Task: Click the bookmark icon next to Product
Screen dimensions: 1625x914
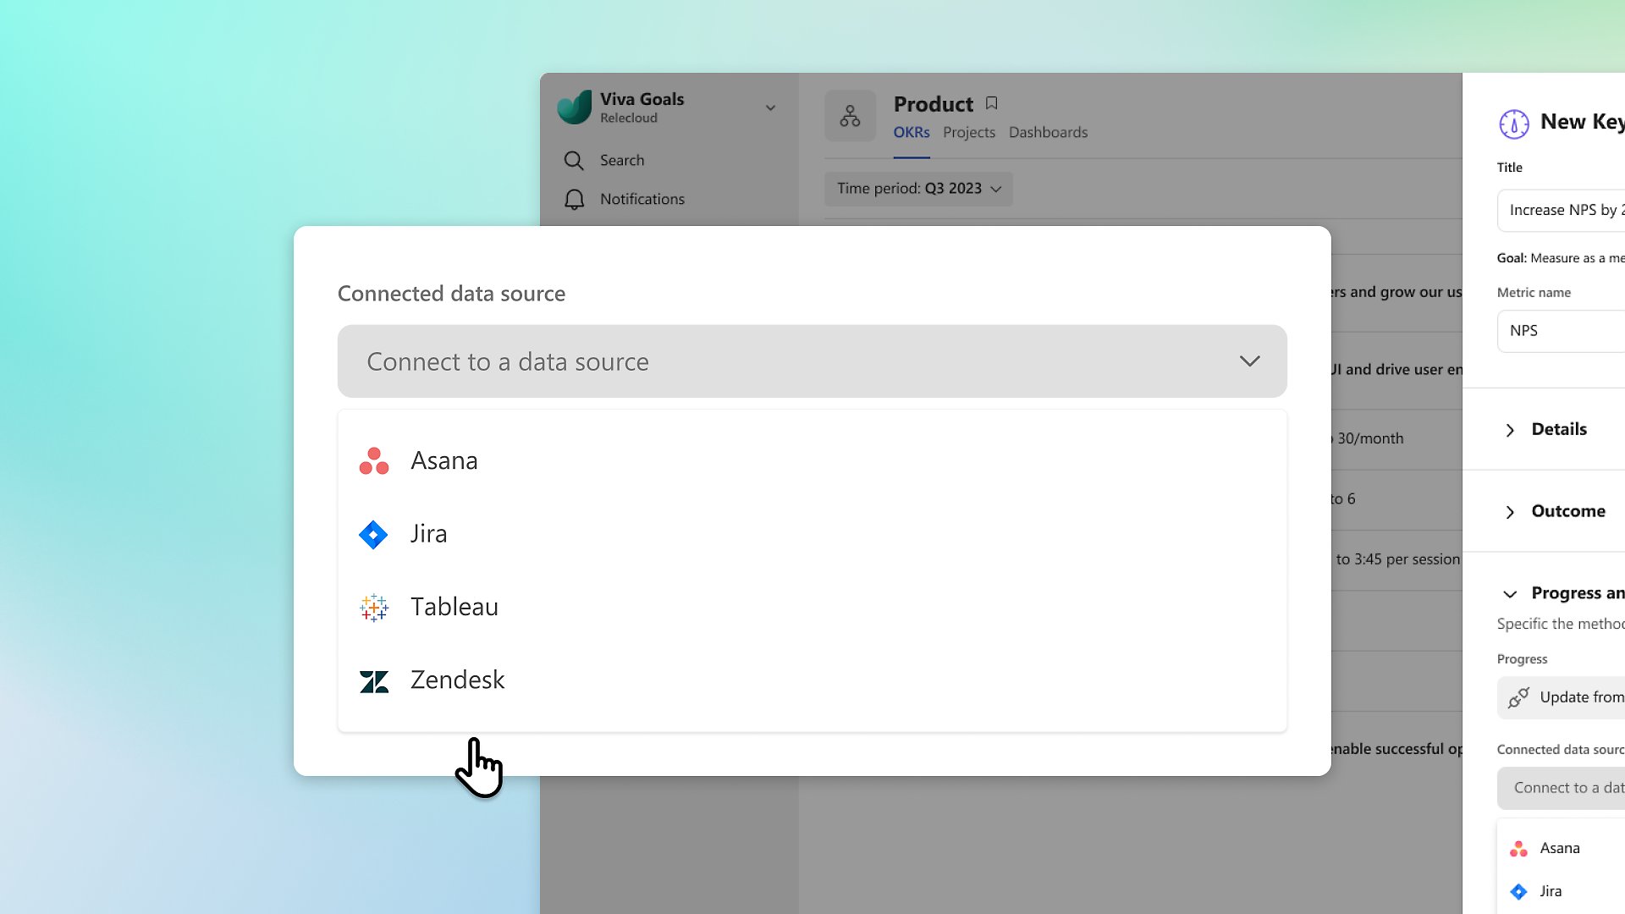Action: point(991,103)
